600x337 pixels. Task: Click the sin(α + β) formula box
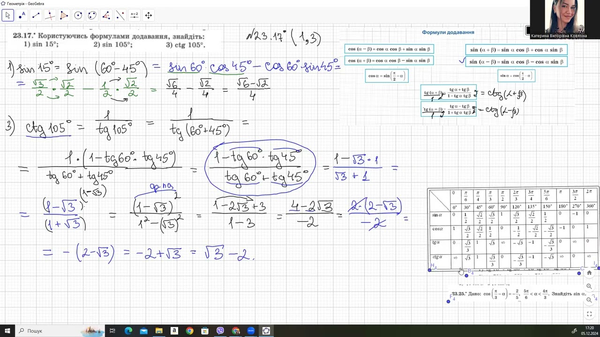[516, 50]
